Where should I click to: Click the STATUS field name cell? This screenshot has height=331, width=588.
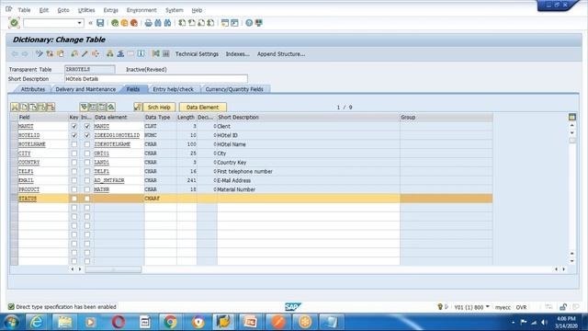pyautogui.click(x=43, y=199)
